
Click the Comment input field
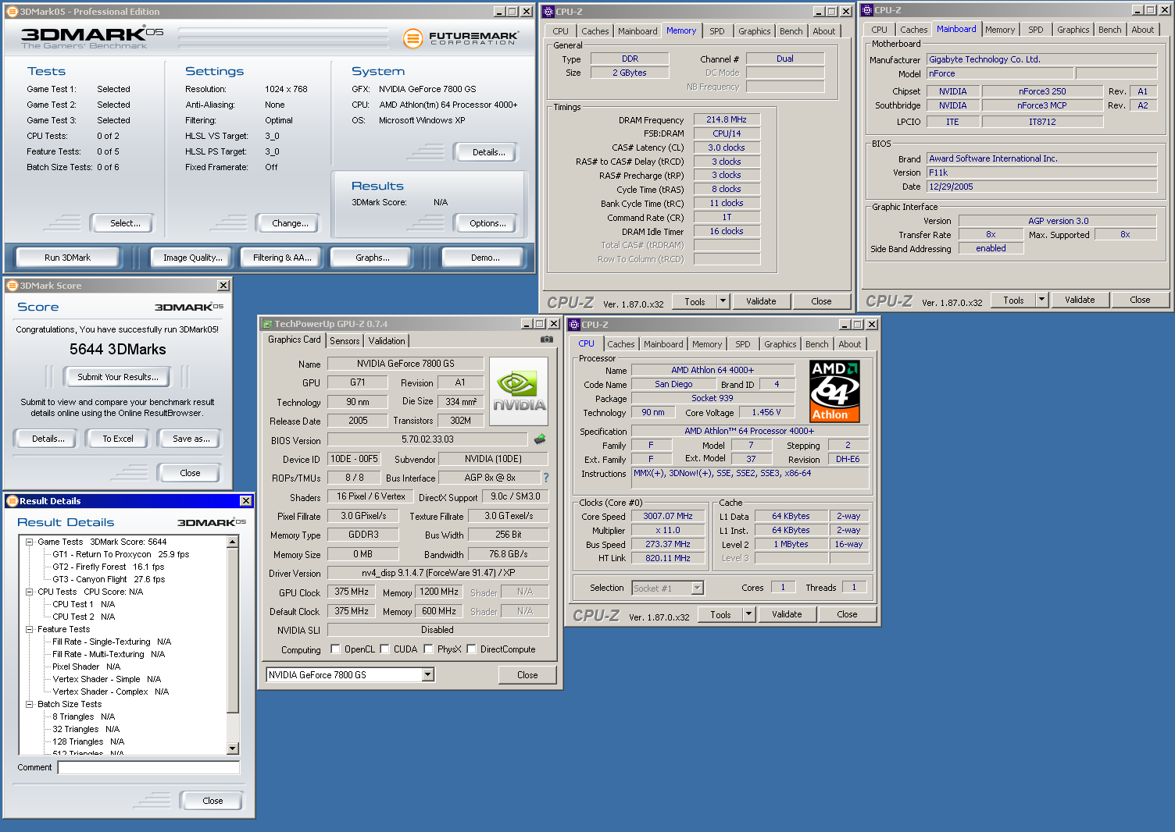point(148,767)
